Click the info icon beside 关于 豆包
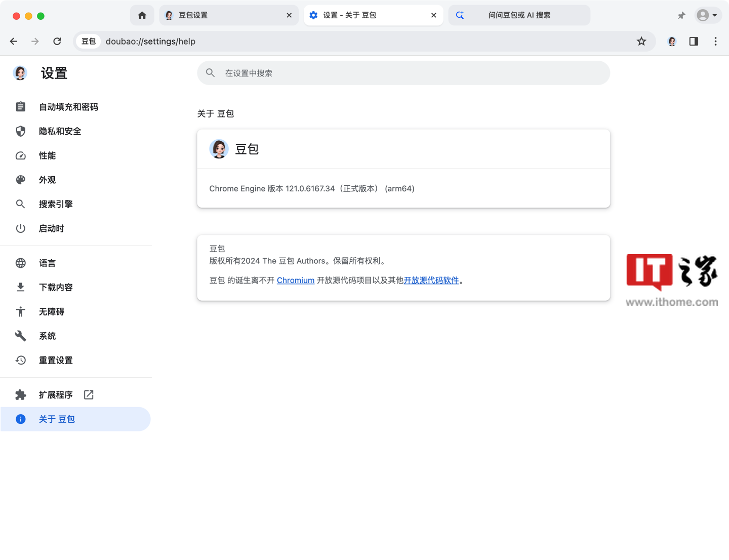 pyautogui.click(x=20, y=419)
